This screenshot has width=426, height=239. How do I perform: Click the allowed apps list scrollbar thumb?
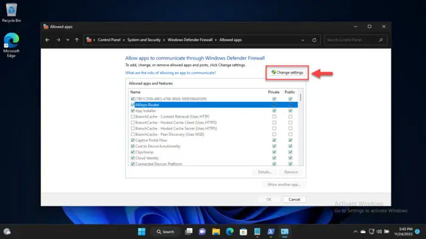[x=301, y=98]
